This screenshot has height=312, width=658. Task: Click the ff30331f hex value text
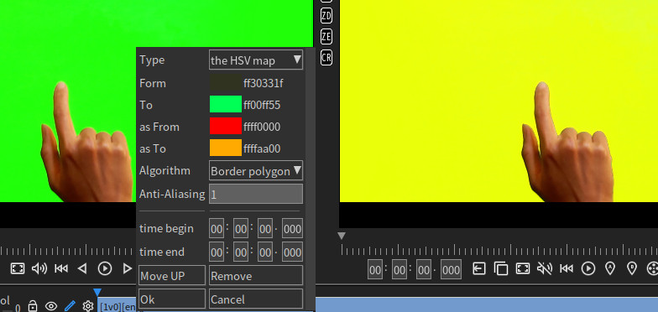tap(264, 84)
